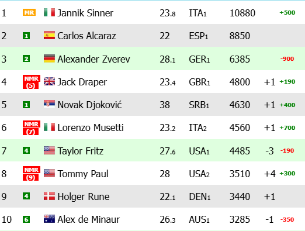Click the -900 points change for Zverev
The height and width of the screenshot is (231, 305).
[x=287, y=58]
